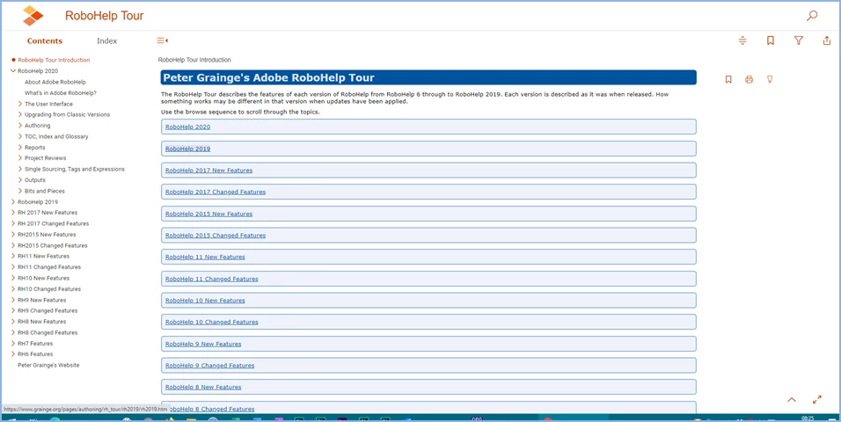This screenshot has height=422, width=841.
Task: Select RH8 New Features in tree
Action: coord(42,322)
